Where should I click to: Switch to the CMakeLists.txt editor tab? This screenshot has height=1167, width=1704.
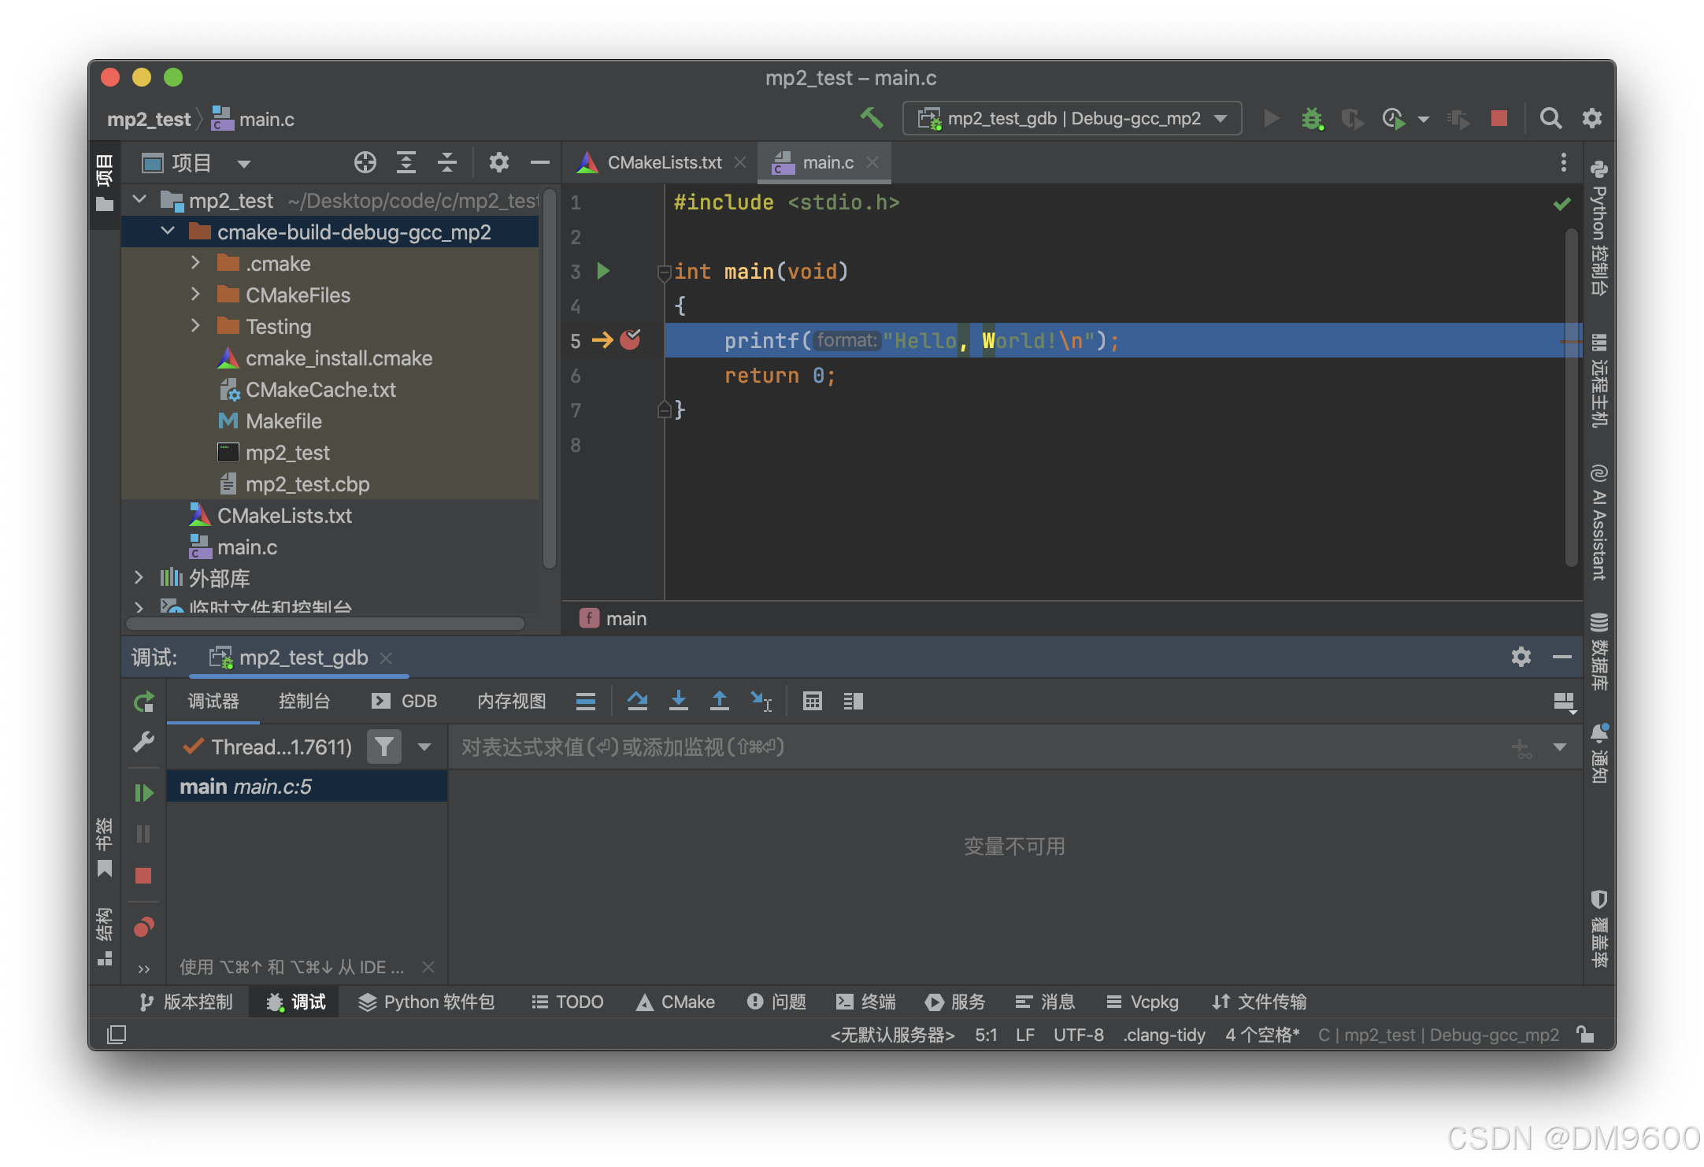click(663, 162)
